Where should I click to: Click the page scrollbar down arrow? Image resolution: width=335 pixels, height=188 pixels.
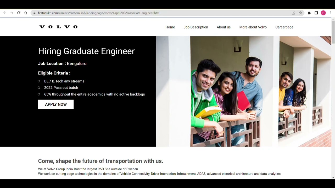(333, 178)
